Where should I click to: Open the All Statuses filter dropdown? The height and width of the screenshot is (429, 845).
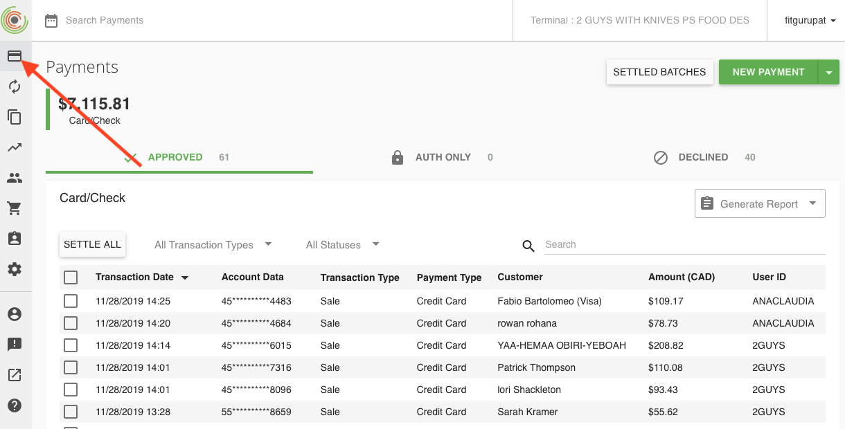click(x=343, y=245)
